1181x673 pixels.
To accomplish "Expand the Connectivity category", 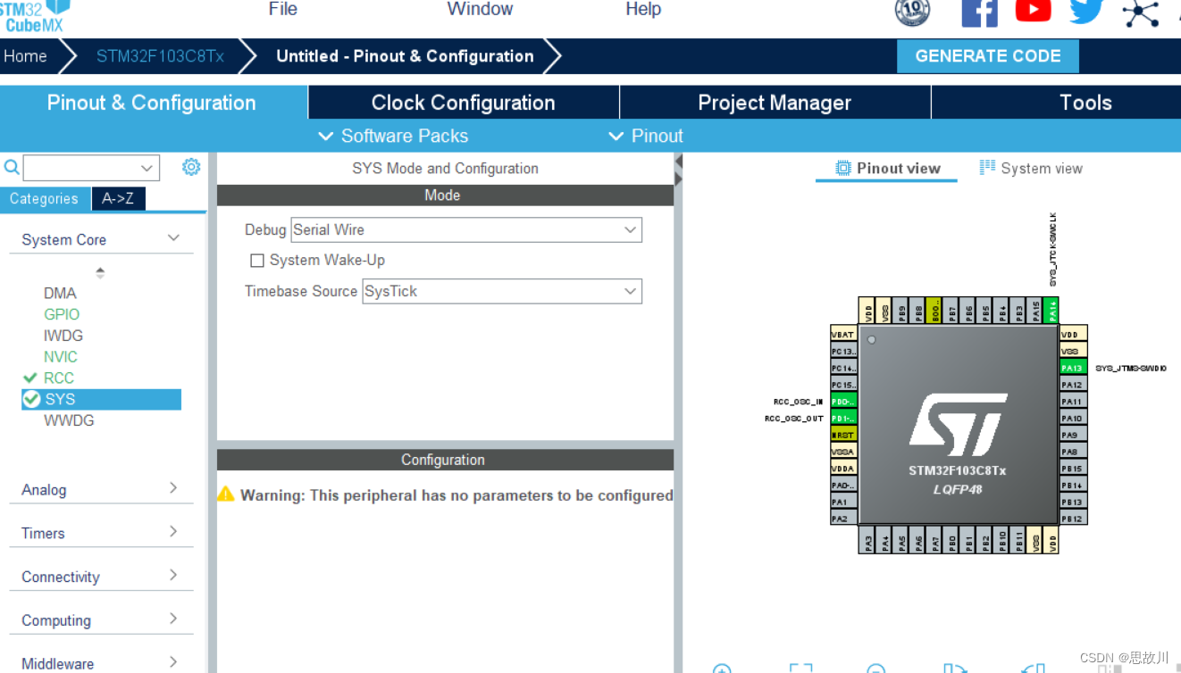I will (x=101, y=577).
